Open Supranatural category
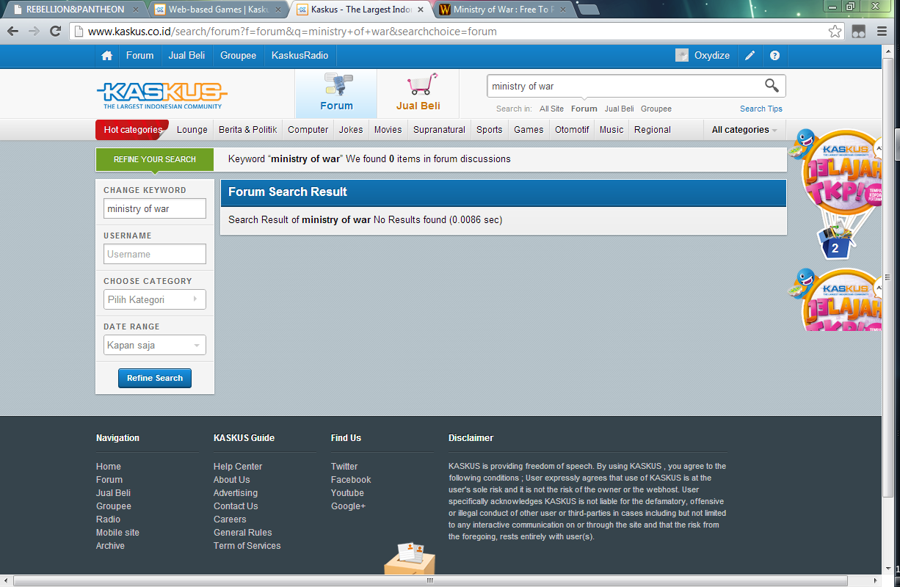This screenshot has width=900, height=587. click(439, 130)
